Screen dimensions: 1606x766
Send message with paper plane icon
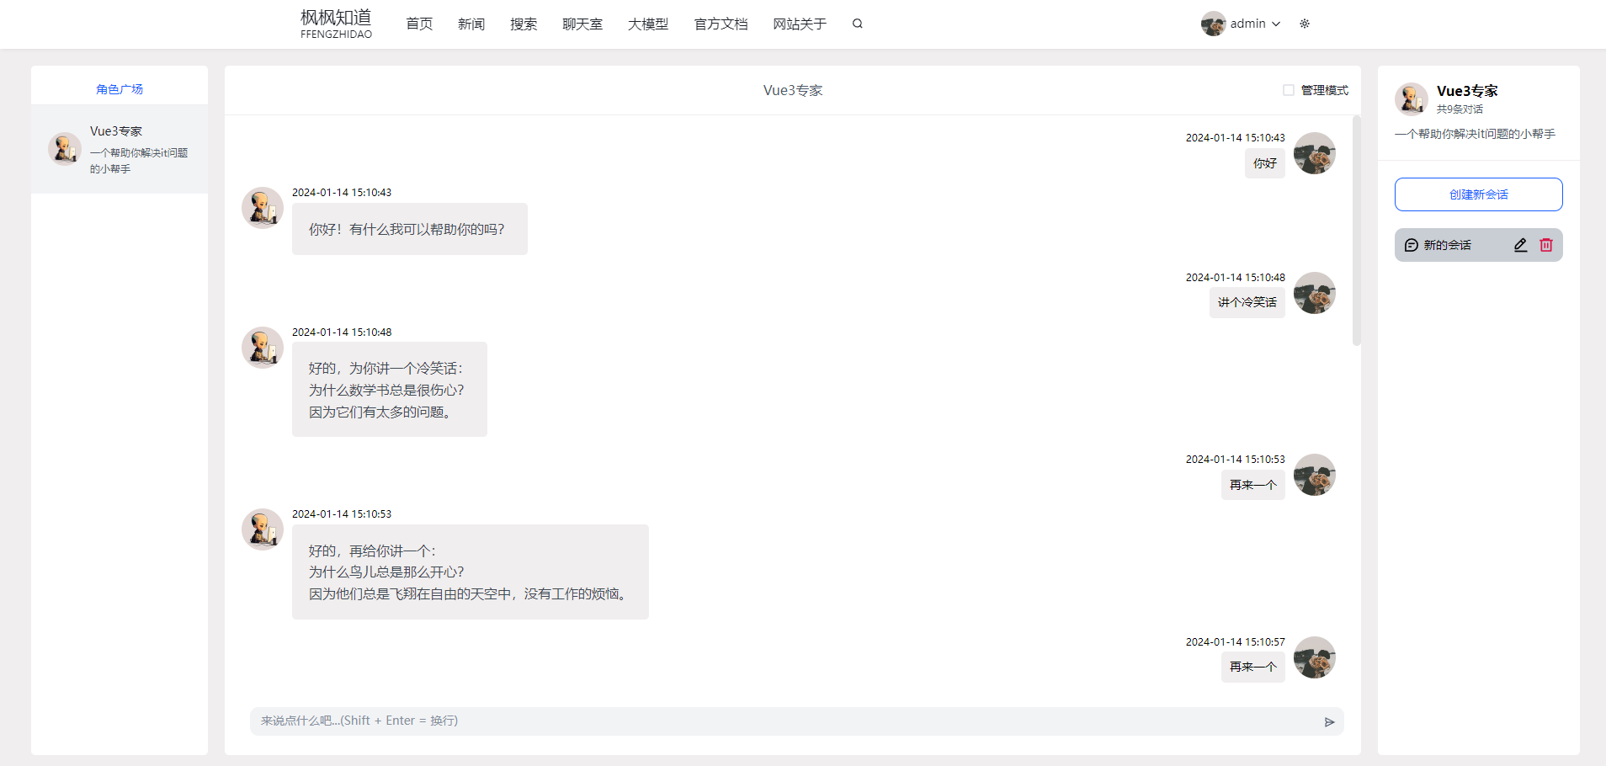point(1329,722)
